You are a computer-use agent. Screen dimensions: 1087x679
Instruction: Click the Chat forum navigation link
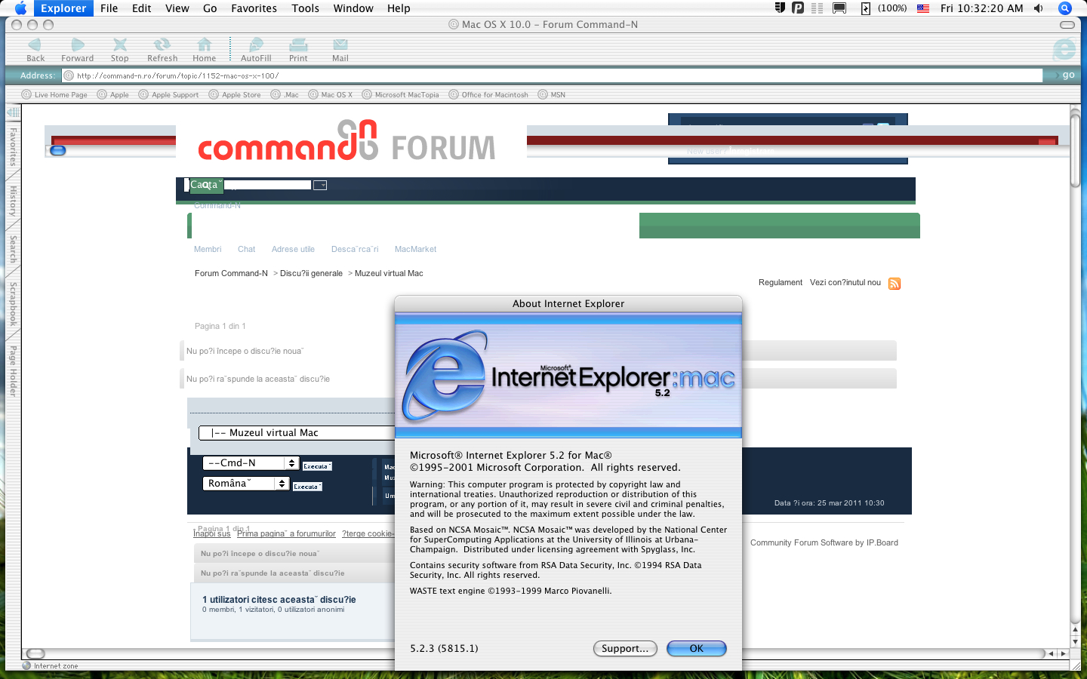pyautogui.click(x=247, y=249)
